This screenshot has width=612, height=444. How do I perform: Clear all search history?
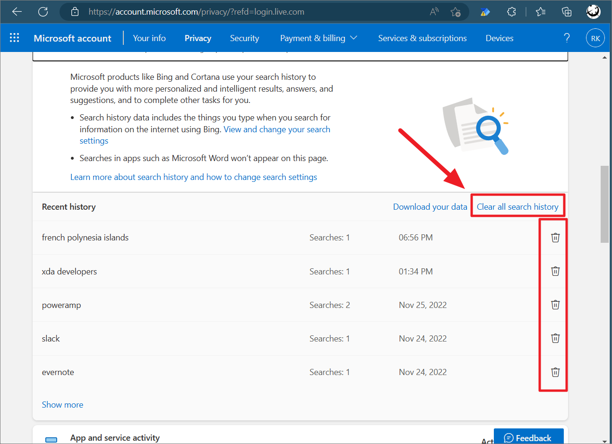pos(517,206)
